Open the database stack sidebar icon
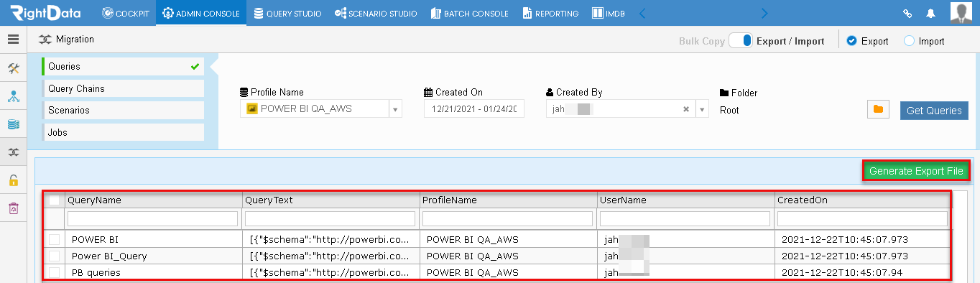Image resolution: width=980 pixels, height=283 pixels. (x=13, y=124)
